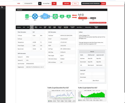The width and height of the screenshot is (125, 103).
Task: Open the Metro Akses tab
Action: click(x=36, y=27)
